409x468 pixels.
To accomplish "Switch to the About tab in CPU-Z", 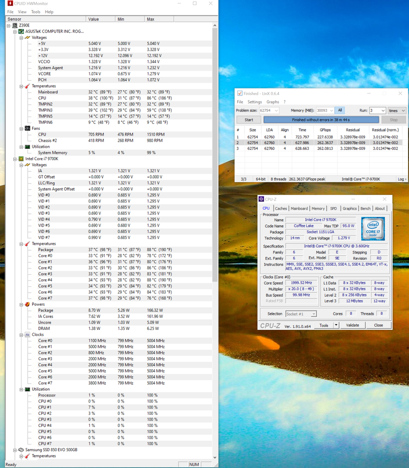I will tap(380, 208).
